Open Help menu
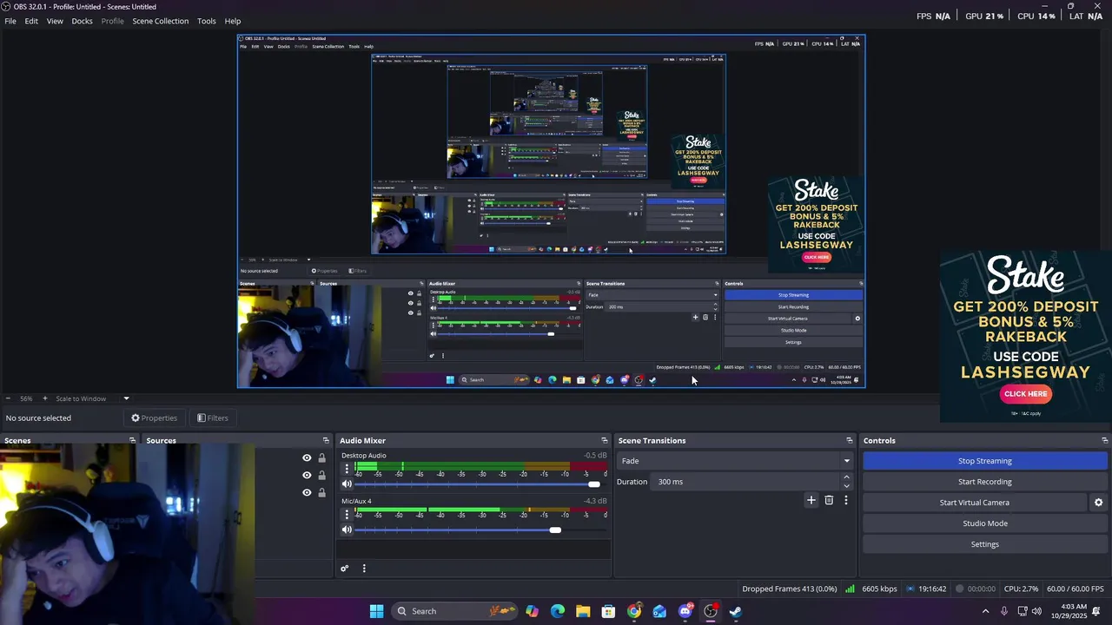Viewport: 1112px width, 625px height. click(233, 21)
